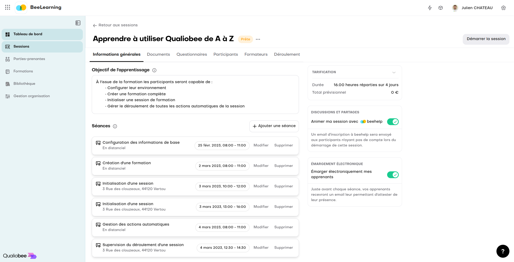Supprimer the 3 mars 13:00 - 16:00 séance
Screen dimensions: 514x262
[284, 207]
